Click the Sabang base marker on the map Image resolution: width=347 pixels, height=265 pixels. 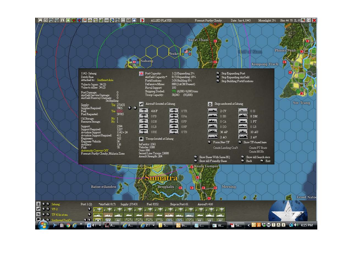click(x=134, y=62)
